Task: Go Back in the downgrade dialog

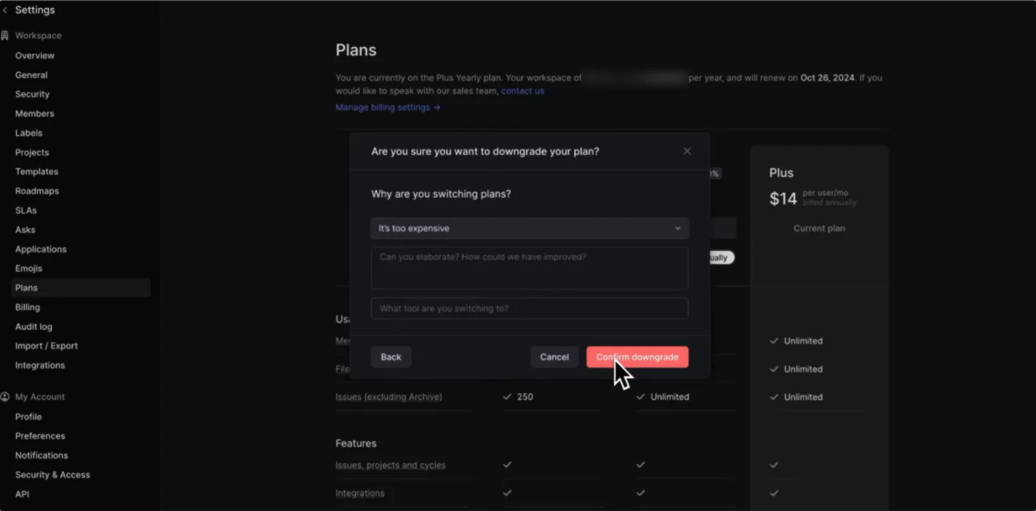Action: tap(390, 357)
